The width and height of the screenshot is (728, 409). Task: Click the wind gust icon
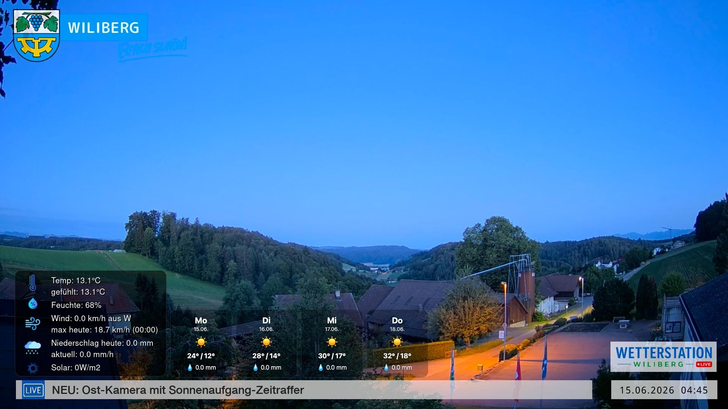[33, 324]
